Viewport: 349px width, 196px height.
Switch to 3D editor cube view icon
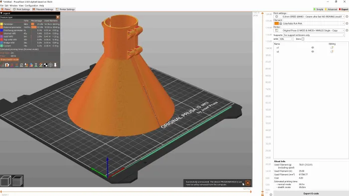[5, 181]
